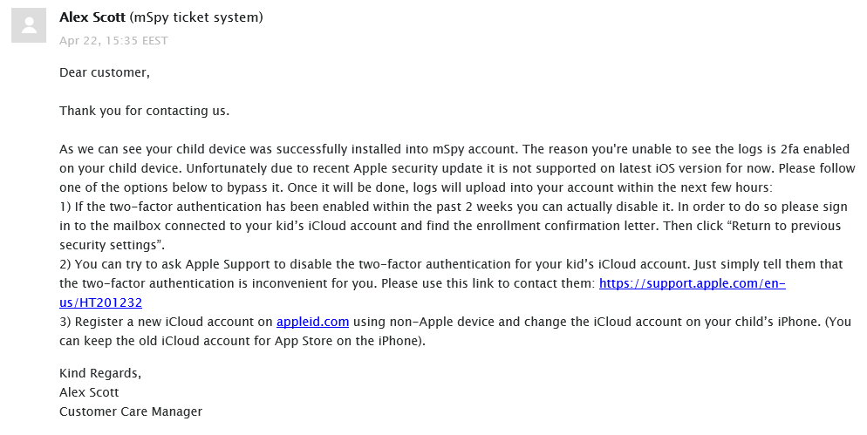
Task: Click the 'Alex Scott' name in the signature
Action: point(89,392)
